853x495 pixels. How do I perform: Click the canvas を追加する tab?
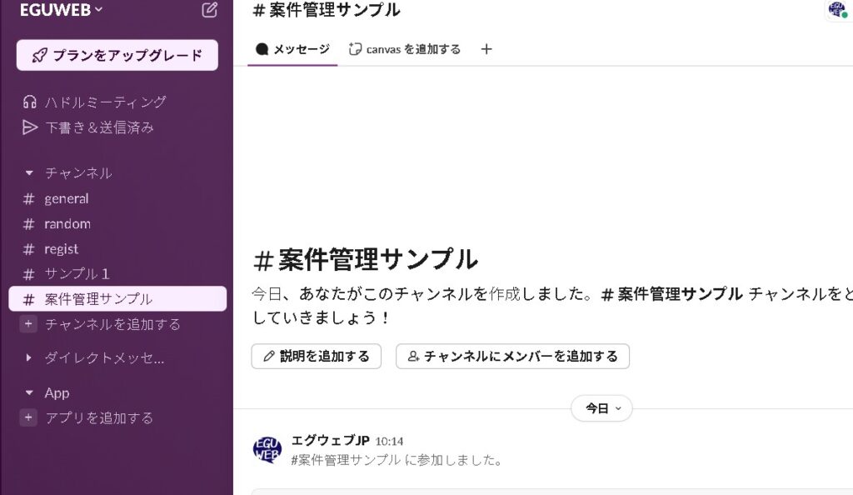point(405,49)
